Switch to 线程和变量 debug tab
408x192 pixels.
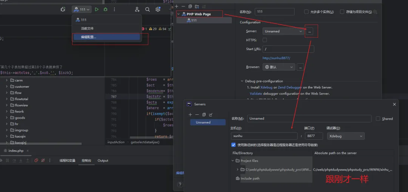tap(67, 160)
